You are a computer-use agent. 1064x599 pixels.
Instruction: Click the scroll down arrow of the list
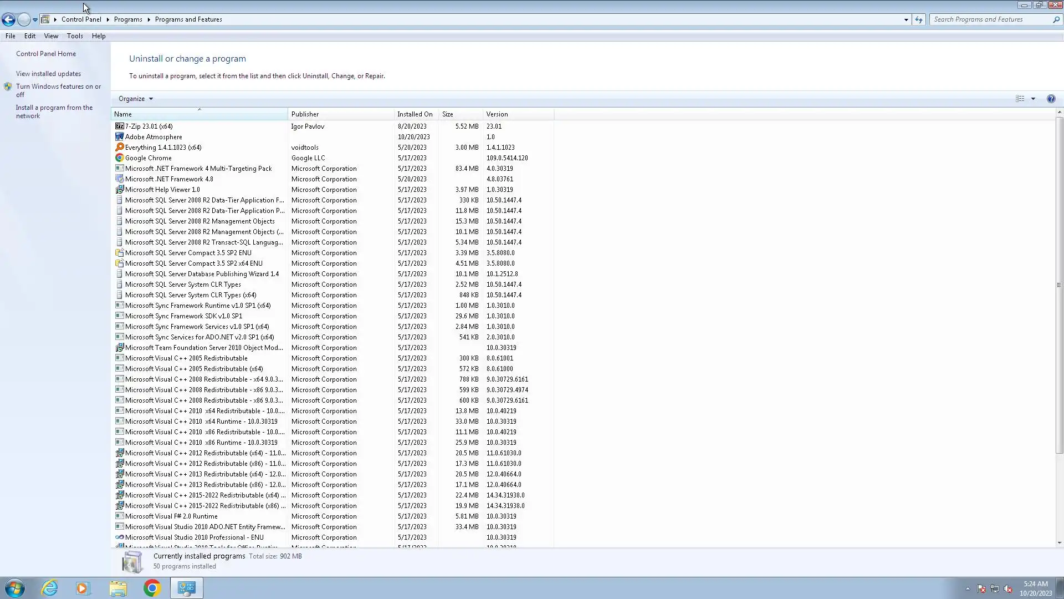click(1059, 543)
